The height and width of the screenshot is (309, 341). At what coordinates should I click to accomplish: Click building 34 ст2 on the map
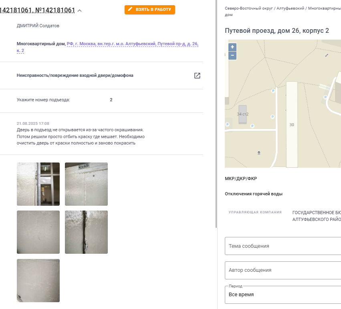pyautogui.click(x=243, y=114)
